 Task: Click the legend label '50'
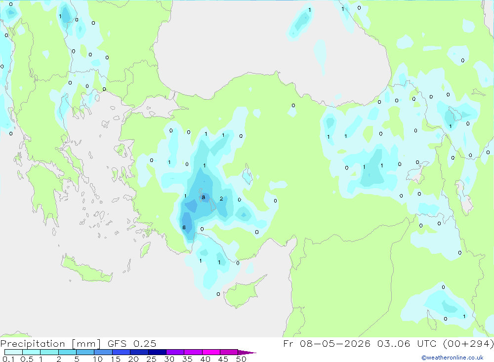241,359
